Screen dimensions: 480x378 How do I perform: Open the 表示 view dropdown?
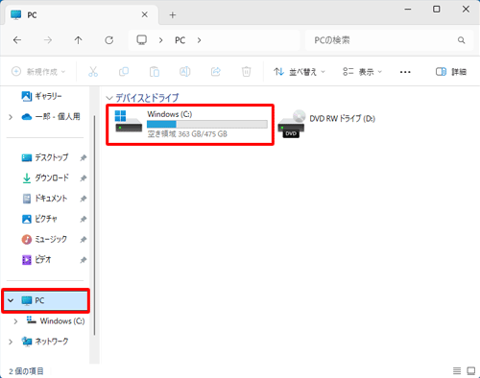coord(362,72)
